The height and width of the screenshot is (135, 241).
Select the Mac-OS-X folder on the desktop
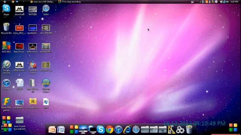(x=33, y=86)
